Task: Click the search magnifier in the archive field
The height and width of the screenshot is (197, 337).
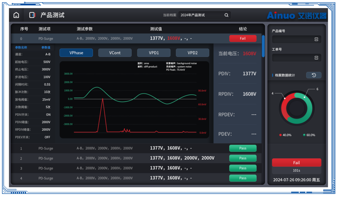Action: (226, 15)
